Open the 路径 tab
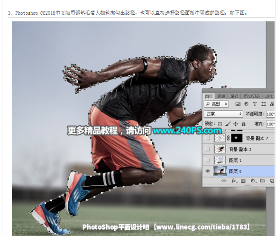Screen dimensions: 276x236 [x=234, y=96]
